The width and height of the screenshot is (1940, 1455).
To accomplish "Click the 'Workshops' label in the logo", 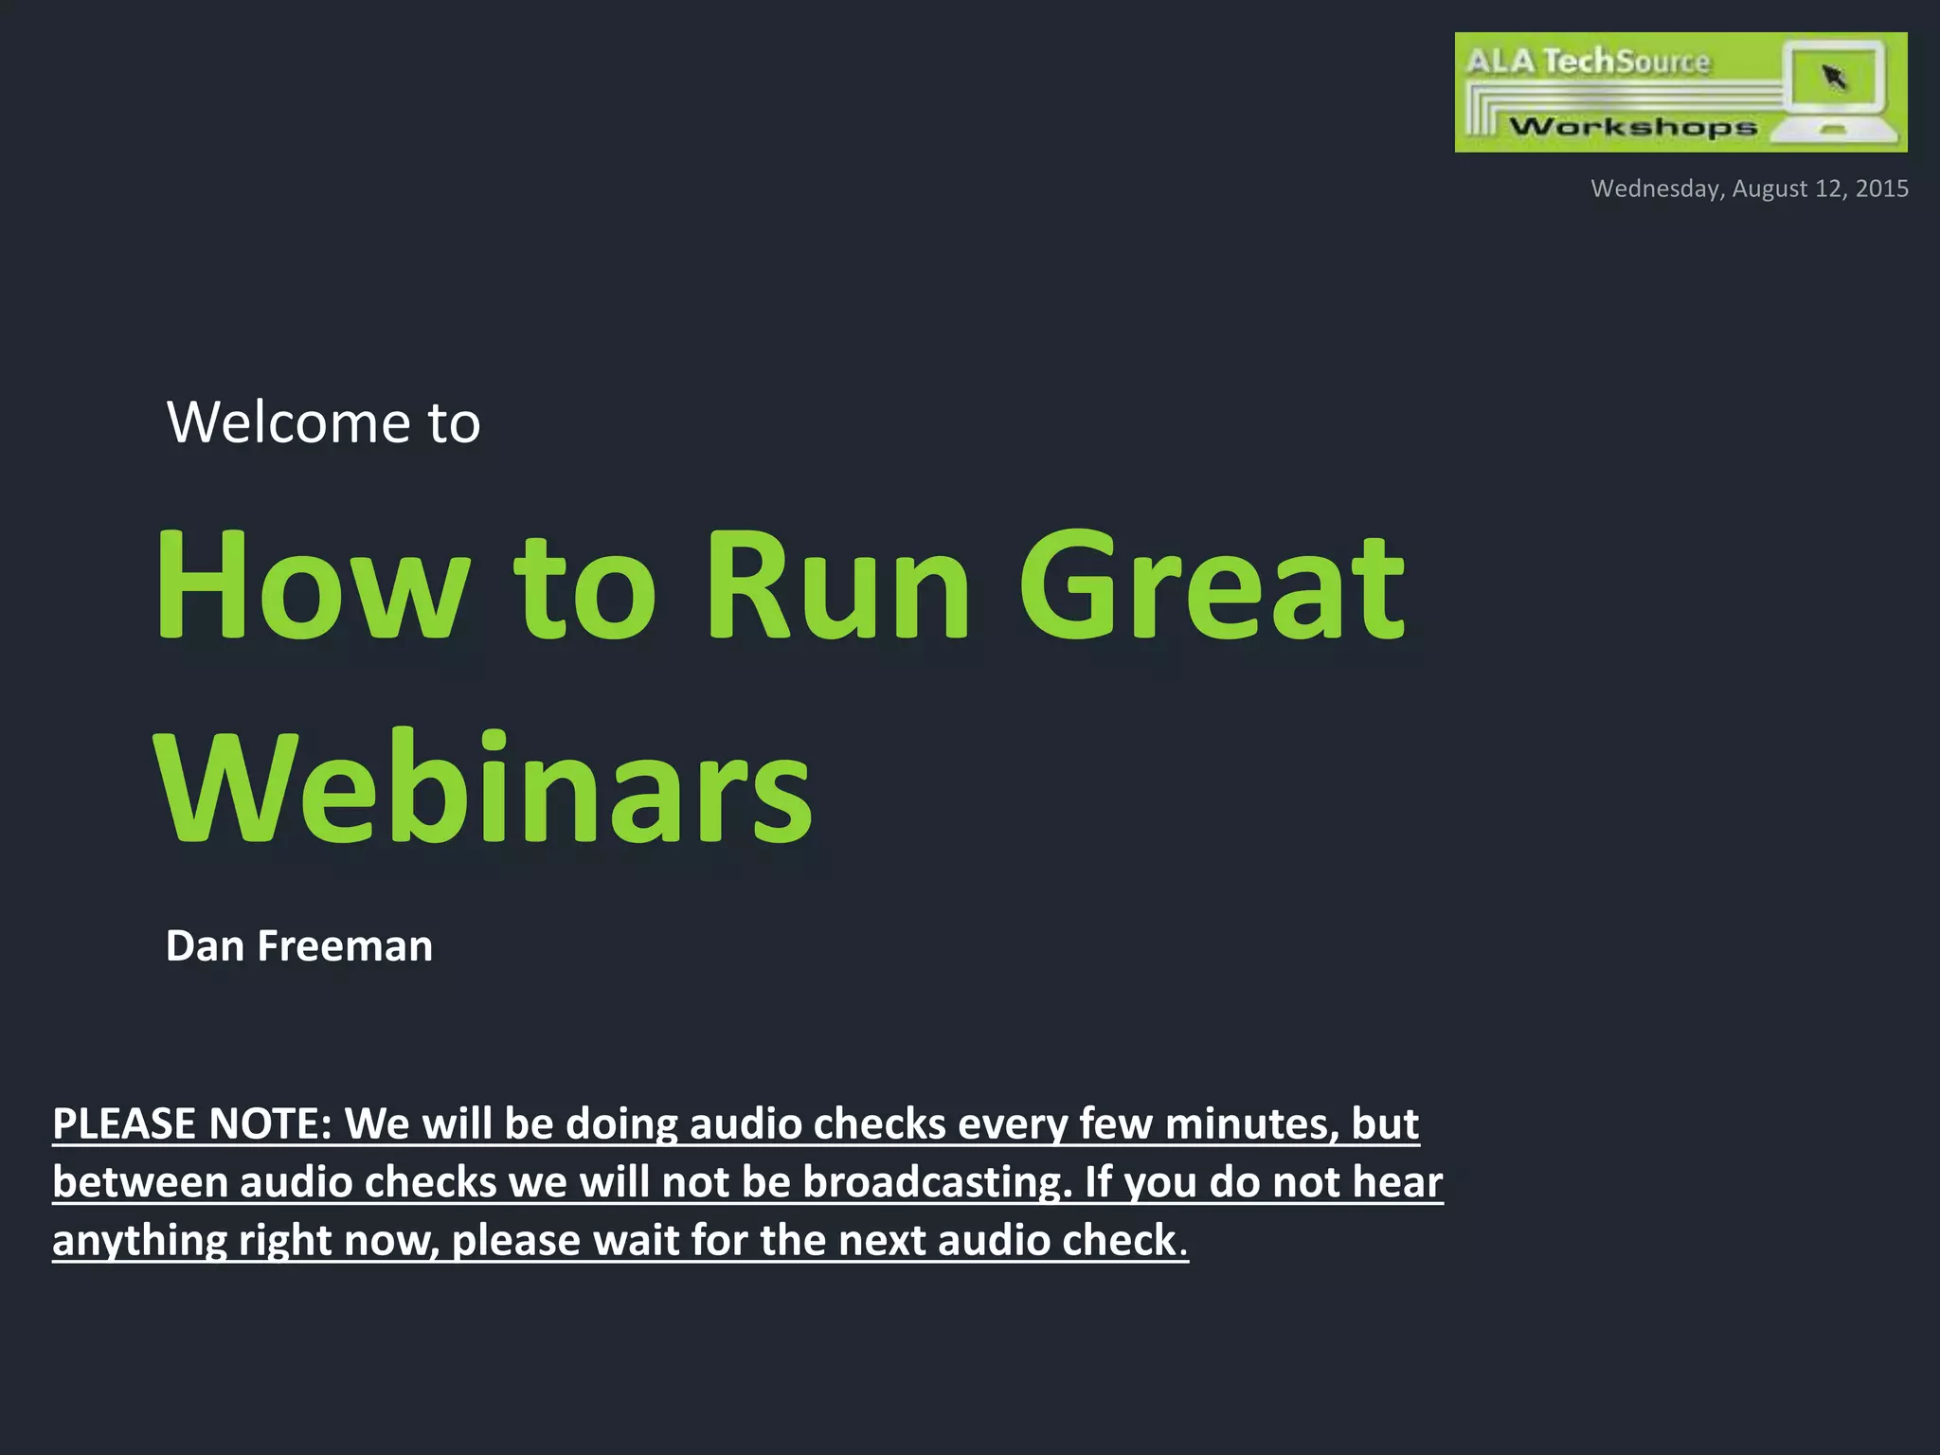I will pyautogui.click(x=1633, y=127).
